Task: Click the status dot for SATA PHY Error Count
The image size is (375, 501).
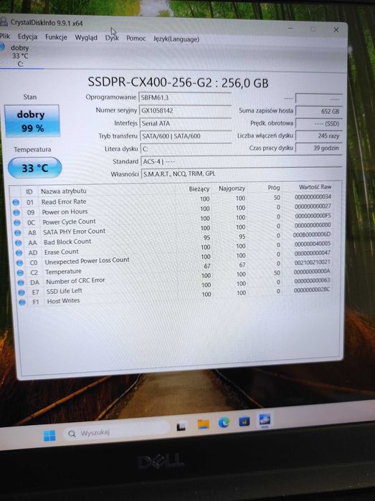Action: (x=18, y=233)
